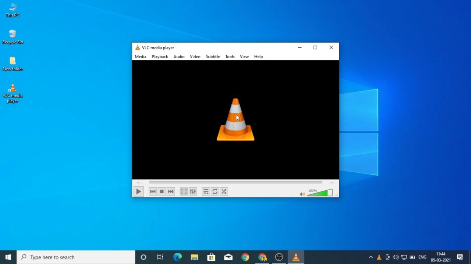Close the VLC media player window
Image resolution: width=471 pixels, height=264 pixels.
pos(331,48)
